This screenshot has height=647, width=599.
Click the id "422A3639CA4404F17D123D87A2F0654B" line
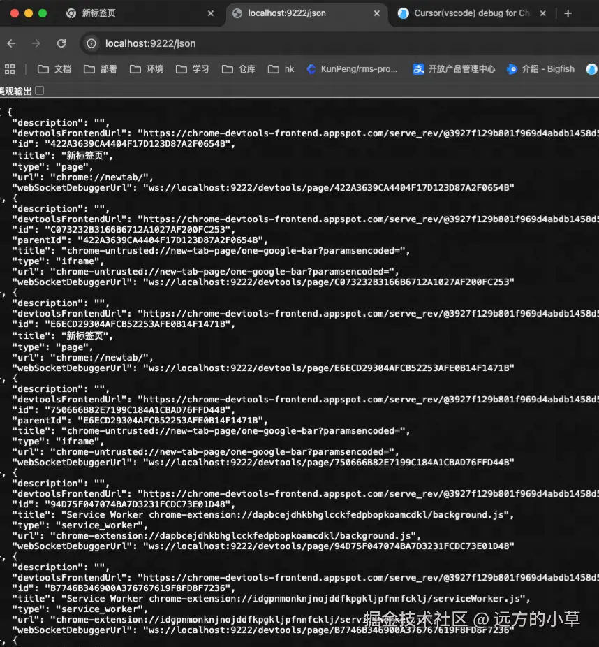124,144
